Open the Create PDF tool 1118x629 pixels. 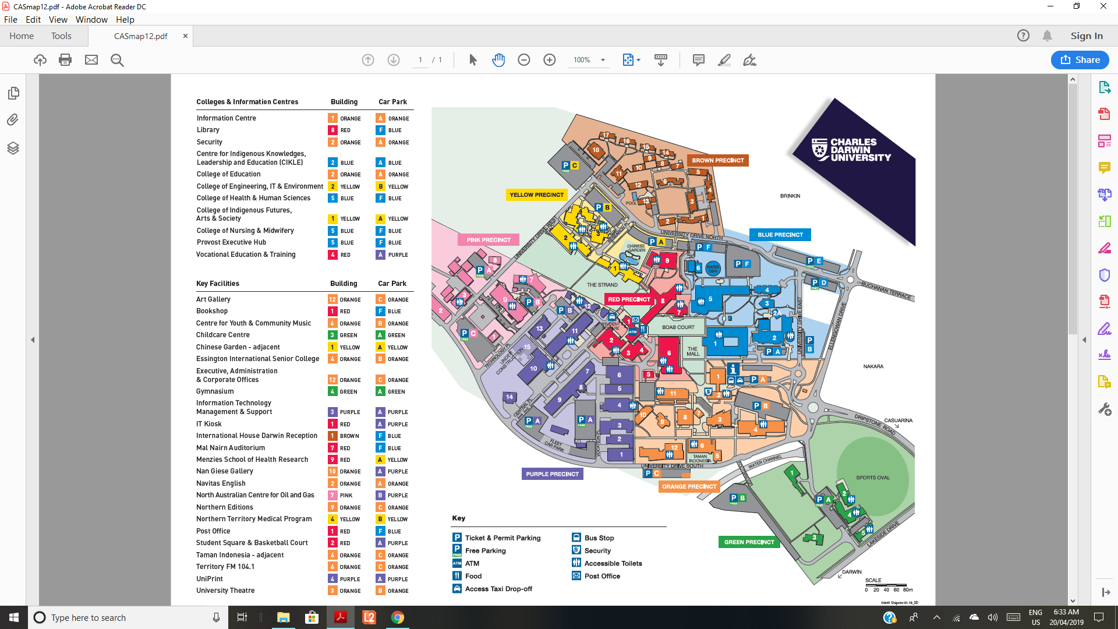click(1105, 114)
